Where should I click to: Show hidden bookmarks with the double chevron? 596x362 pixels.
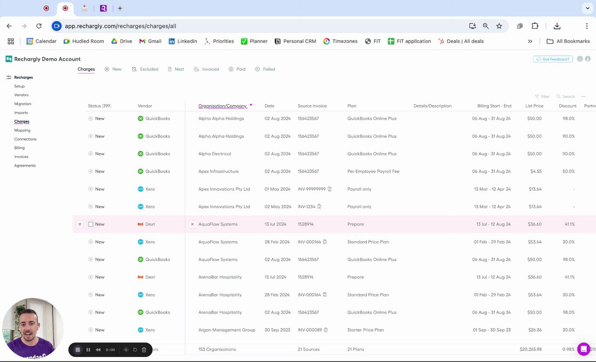click(x=530, y=41)
